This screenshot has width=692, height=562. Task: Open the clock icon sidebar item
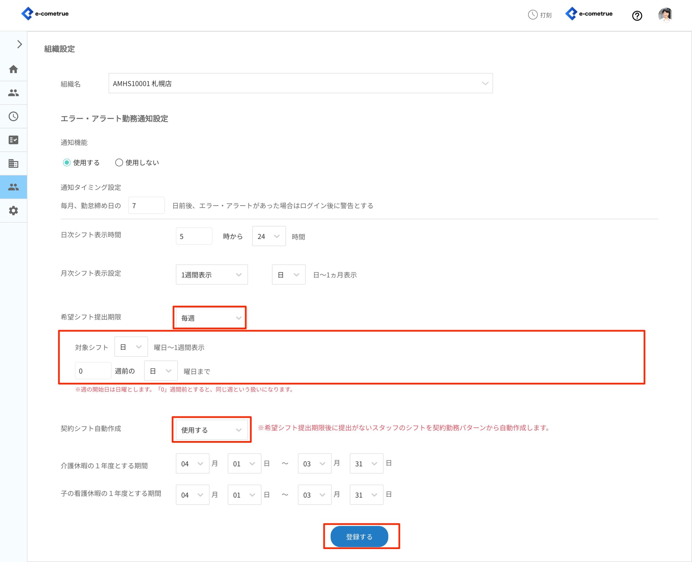[13, 117]
